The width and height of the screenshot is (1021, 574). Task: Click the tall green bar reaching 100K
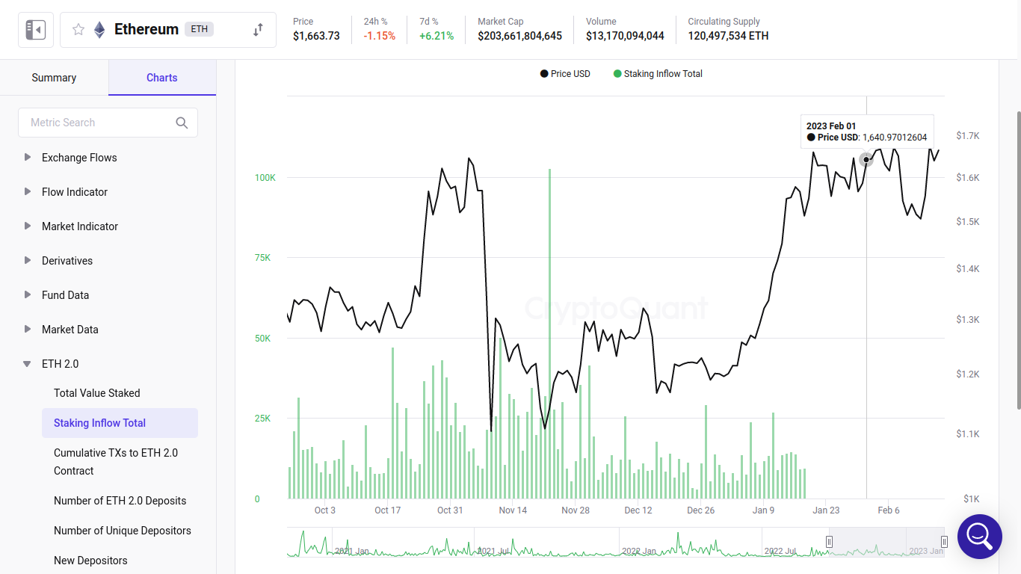click(x=549, y=333)
